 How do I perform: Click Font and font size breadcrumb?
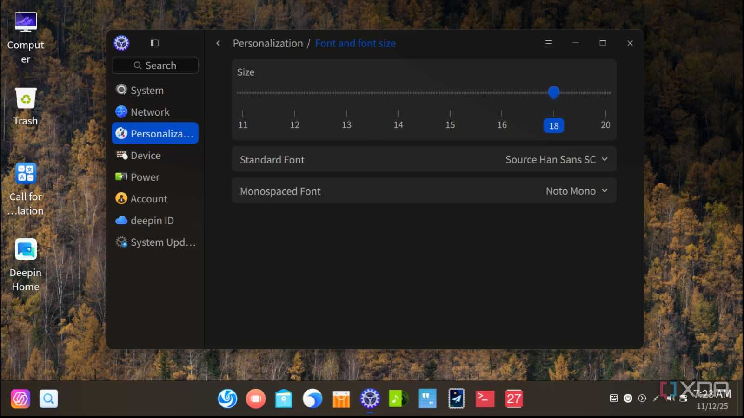(x=355, y=43)
